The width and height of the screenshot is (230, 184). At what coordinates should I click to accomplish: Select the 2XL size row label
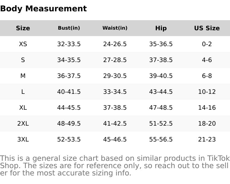coord(23,123)
